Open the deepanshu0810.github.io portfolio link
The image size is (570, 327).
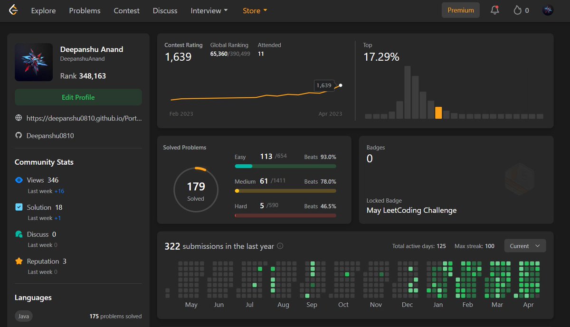[x=84, y=118]
